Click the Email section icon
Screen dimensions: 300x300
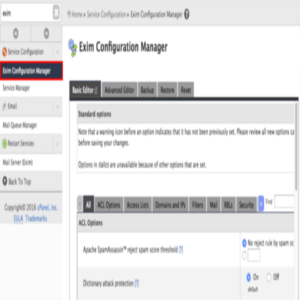pos(4,106)
